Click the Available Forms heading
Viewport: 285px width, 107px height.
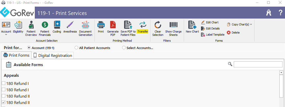tap(28, 65)
